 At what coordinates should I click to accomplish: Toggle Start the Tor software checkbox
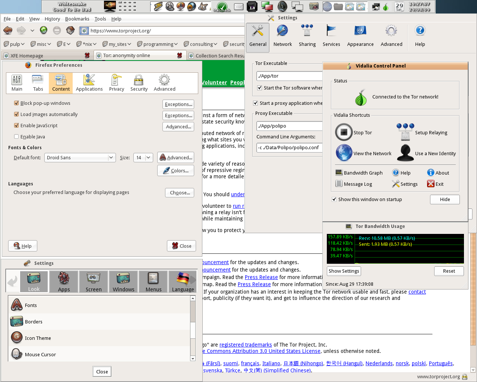tap(260, 88)
